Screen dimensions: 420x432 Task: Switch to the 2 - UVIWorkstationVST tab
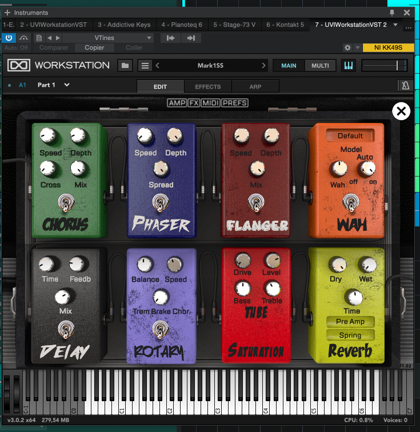[x=54, y=25]
